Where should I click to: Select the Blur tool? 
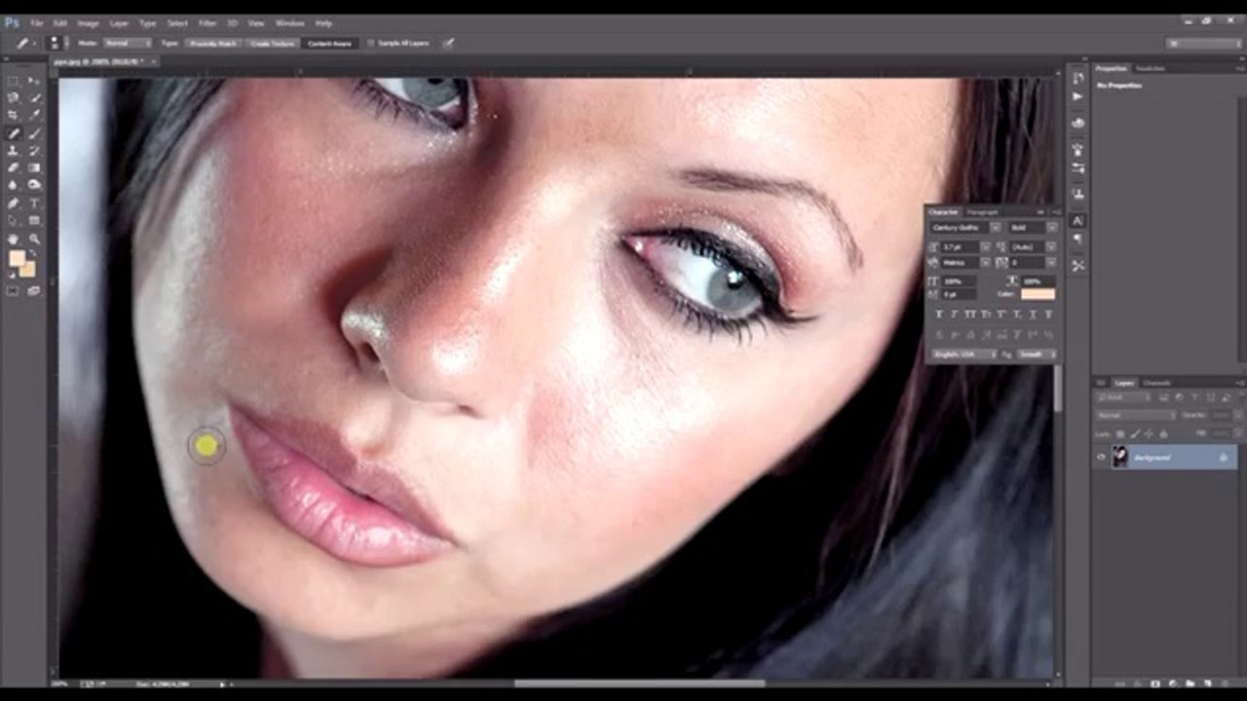pos(13,186)
